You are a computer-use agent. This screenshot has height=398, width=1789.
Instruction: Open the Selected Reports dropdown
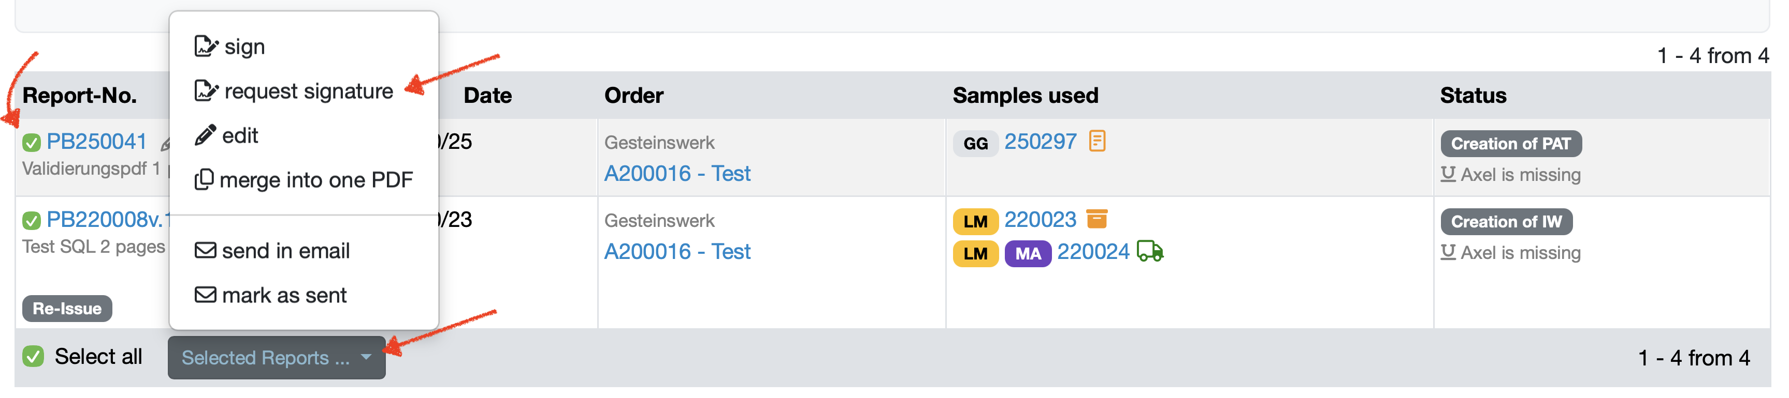click(x=277, y=359)
